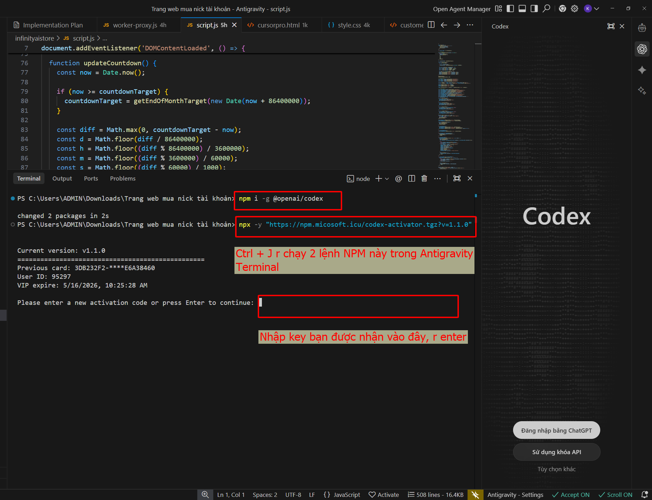The width and height of the screenshot is (652, 500).
Task: Close the terminal panel
Action: pos(470,178)
